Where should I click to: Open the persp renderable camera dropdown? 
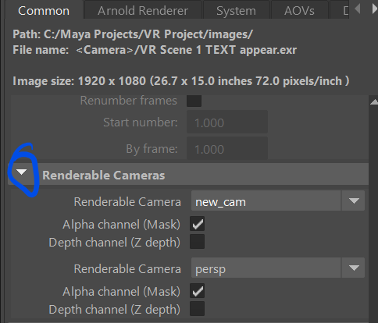pyautogui.click(x=278, y=268)
